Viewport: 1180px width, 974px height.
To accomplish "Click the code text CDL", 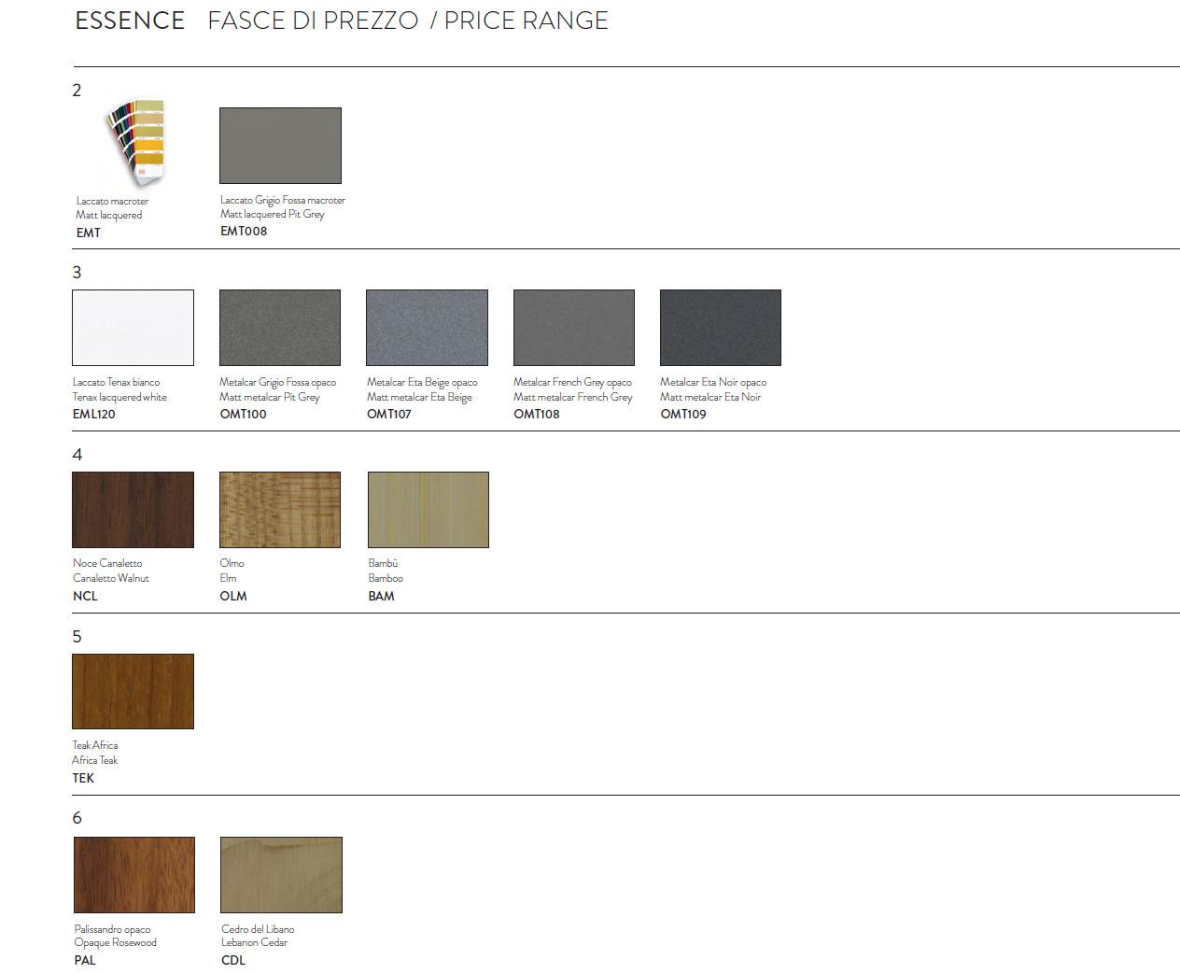I will tap(233, 960).
